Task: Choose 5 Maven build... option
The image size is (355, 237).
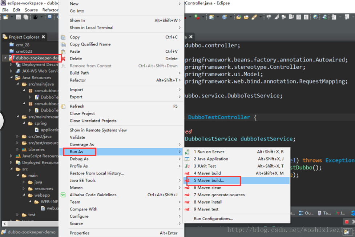Action: coord(237,181)
